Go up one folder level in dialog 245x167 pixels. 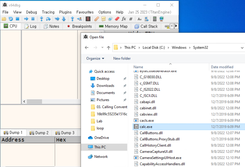(109, 48)
